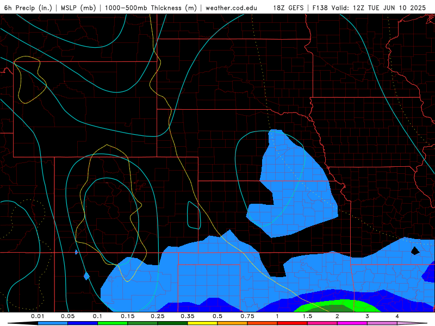The width and height of the screenshot is (435, 326).
Task: Click the red 1–1.5 legend swatch
Action: pyautogui.click(x=292, y=323)
